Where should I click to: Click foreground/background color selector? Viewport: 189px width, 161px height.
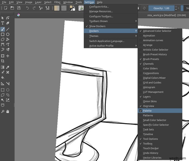[x=72, y=8]
